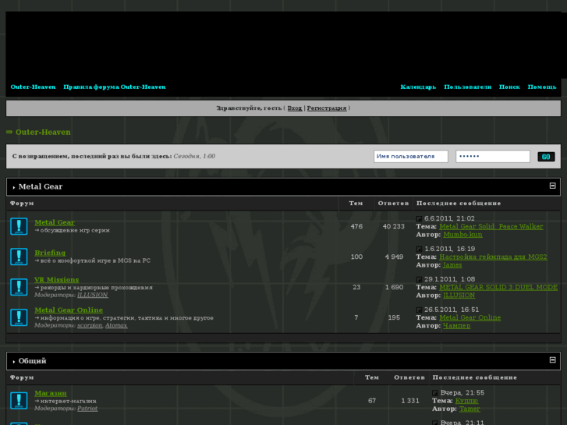This screenshot has height=425, width=567.
Task: Open moderator Patriot profile
Action: point(87,409)
